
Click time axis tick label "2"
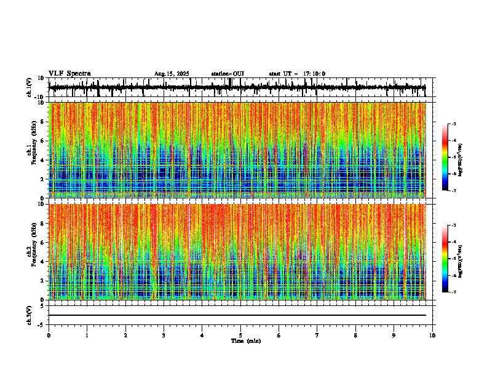[125, 335]
